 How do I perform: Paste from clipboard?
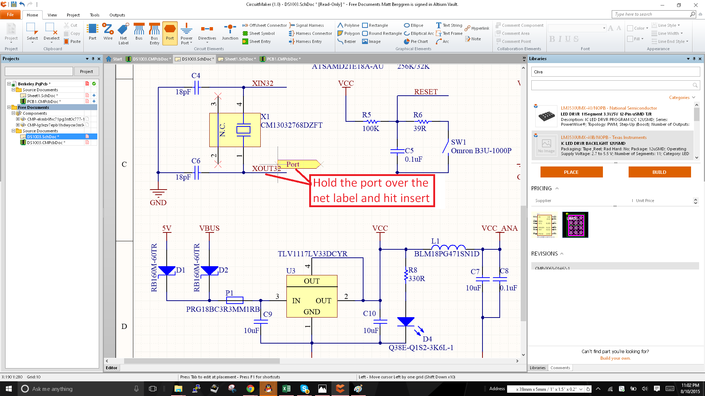tap(72, 41)
